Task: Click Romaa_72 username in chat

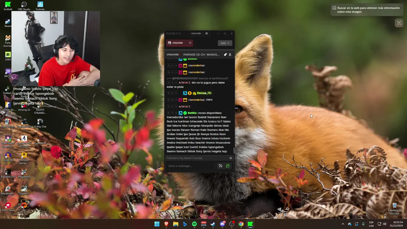Action: [204, 93]
